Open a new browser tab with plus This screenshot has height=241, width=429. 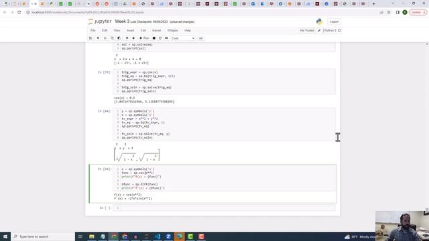pyautogui.click(x=374, y=4)
